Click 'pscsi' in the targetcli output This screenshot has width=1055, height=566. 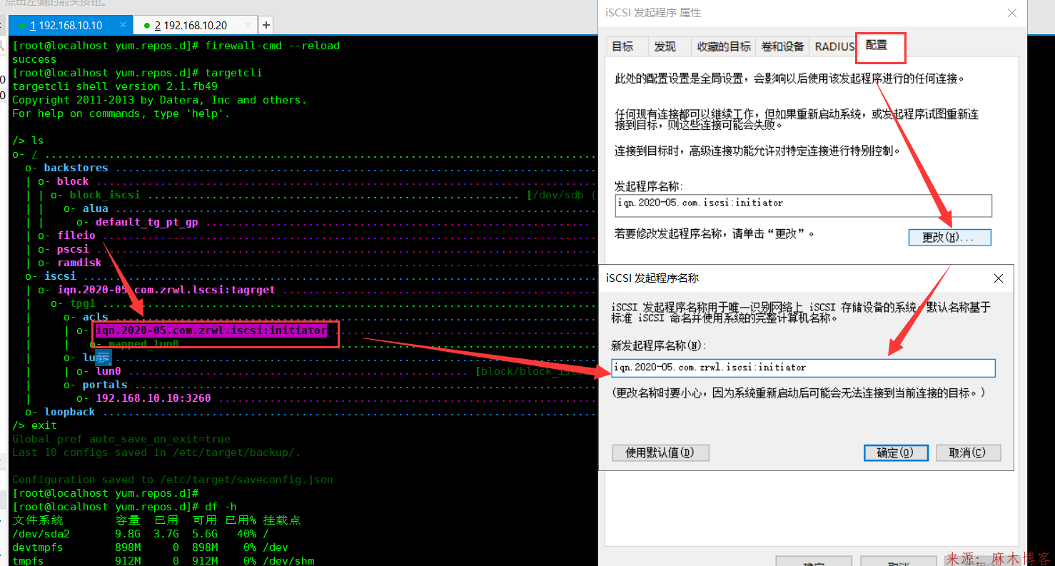click(73, 249)
